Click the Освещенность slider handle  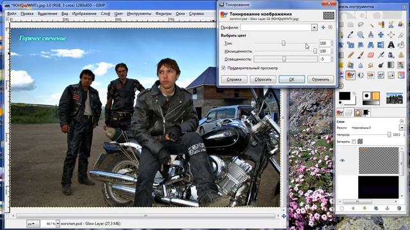(284, 59)
